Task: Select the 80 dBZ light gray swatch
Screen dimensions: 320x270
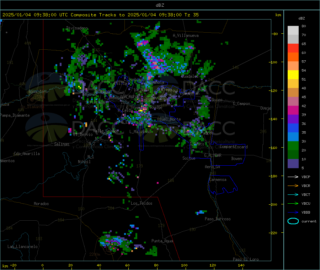Action: click(x=293, y=31)
